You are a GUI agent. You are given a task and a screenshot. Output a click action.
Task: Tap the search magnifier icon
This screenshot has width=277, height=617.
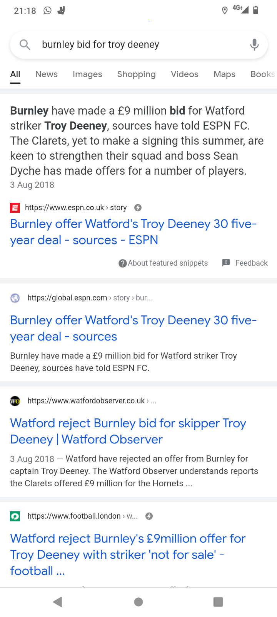pos(25,45)
